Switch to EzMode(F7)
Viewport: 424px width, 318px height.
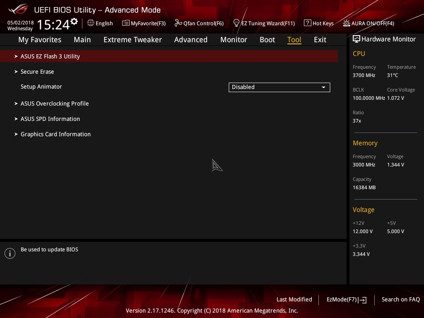coord(346,299)
